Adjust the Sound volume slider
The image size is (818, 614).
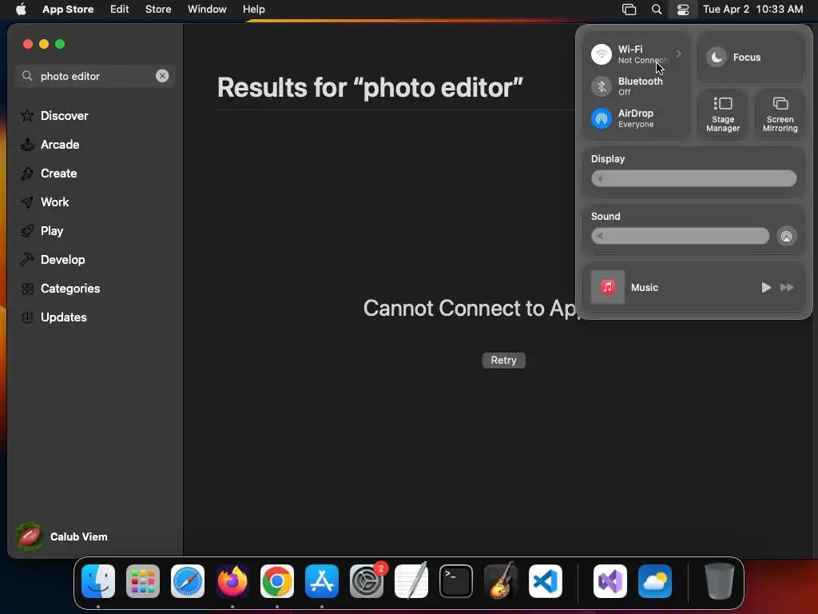click(x=680, y=236)
